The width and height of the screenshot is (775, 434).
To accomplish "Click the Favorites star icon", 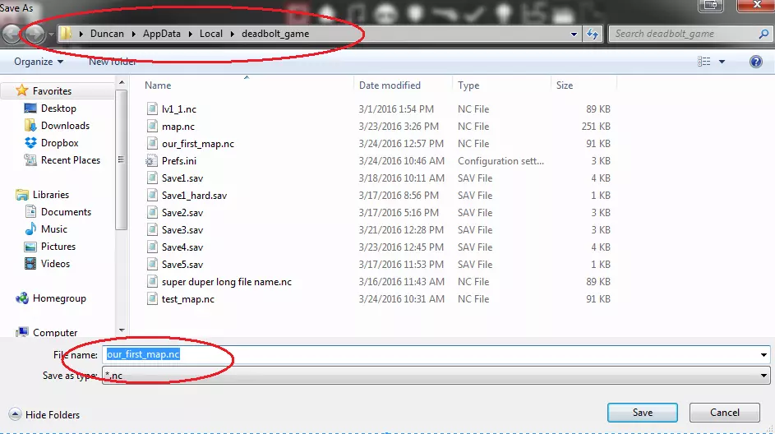I will click(21, 90).
